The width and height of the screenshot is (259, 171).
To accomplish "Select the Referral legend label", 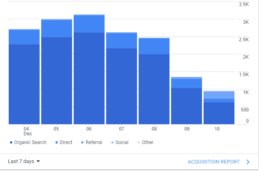I will click(x=94, y=142).
